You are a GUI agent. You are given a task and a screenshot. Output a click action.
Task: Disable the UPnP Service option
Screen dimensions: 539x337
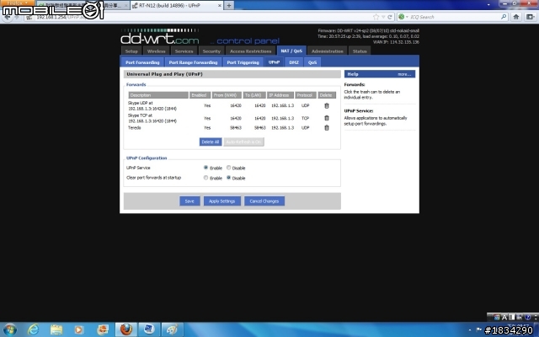point(228,168)
